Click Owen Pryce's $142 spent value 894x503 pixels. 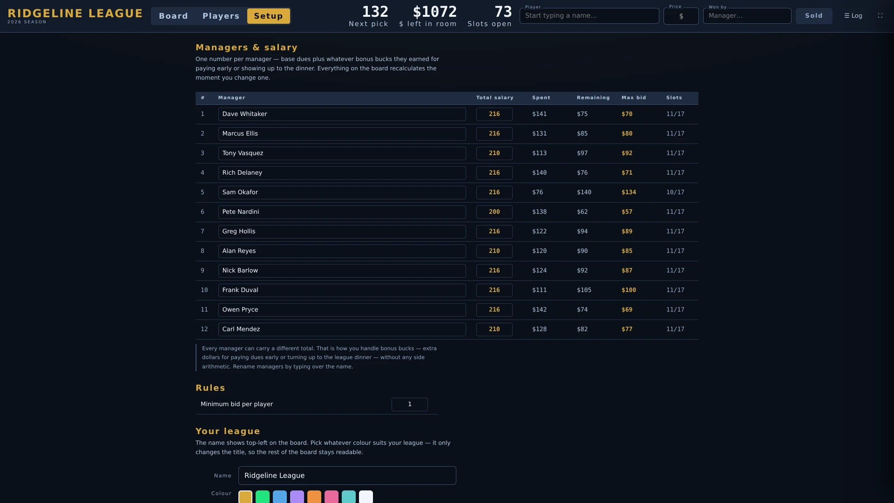coord(539,310)
